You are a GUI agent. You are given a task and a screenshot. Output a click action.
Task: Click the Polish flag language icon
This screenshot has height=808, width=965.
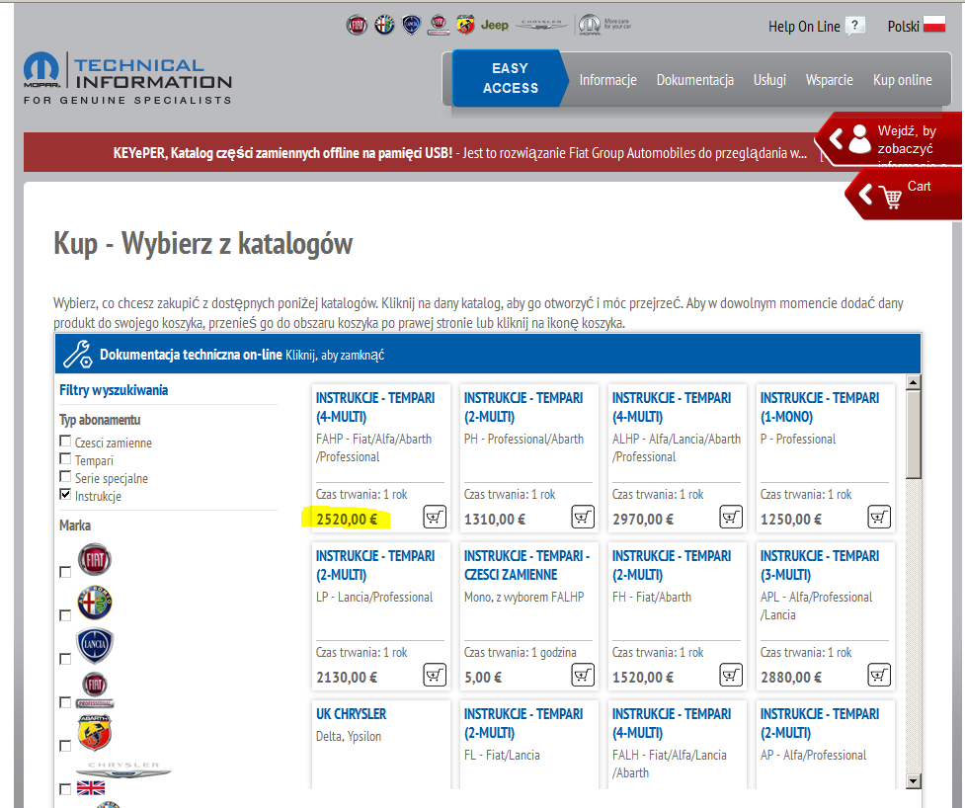933,25
